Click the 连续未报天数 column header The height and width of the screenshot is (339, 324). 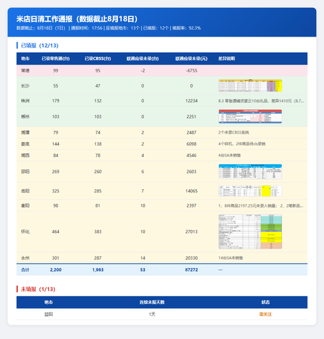pyautogui.click(x=152, y=302)
